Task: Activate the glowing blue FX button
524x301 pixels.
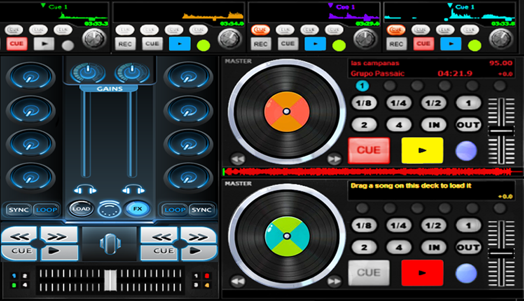Action: click(137, 209)
